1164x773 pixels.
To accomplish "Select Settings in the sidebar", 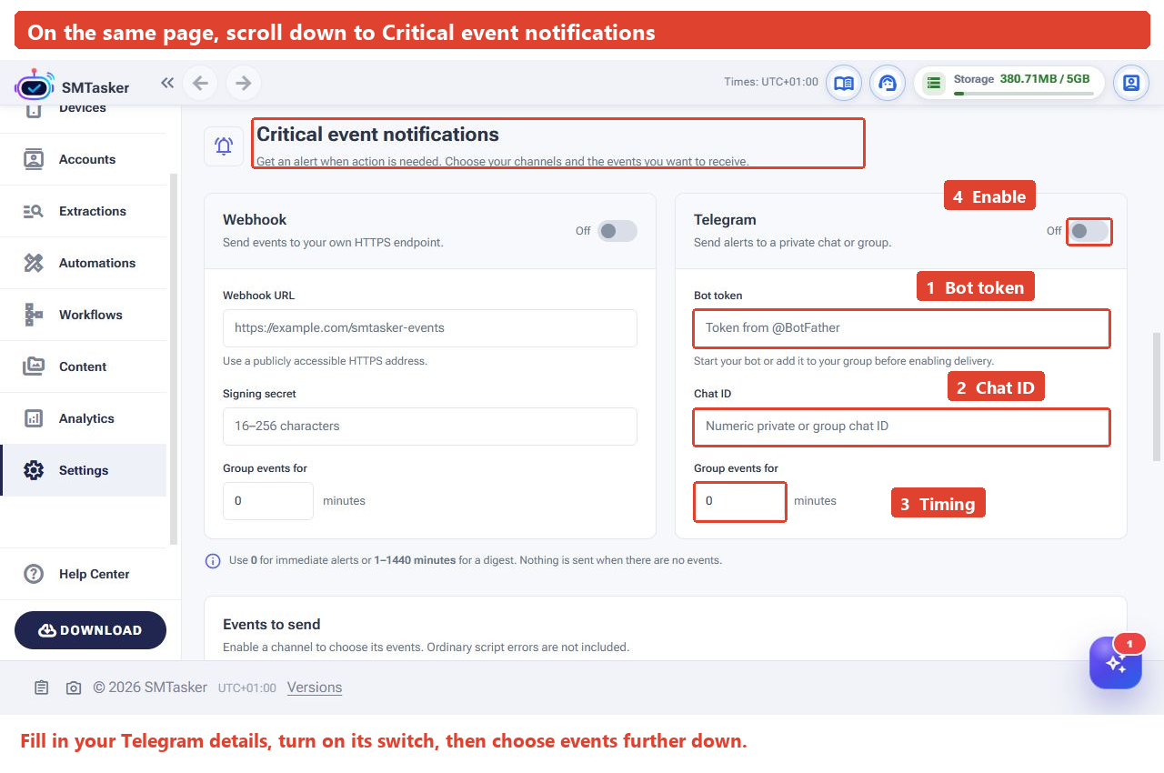I will [83, 470].
